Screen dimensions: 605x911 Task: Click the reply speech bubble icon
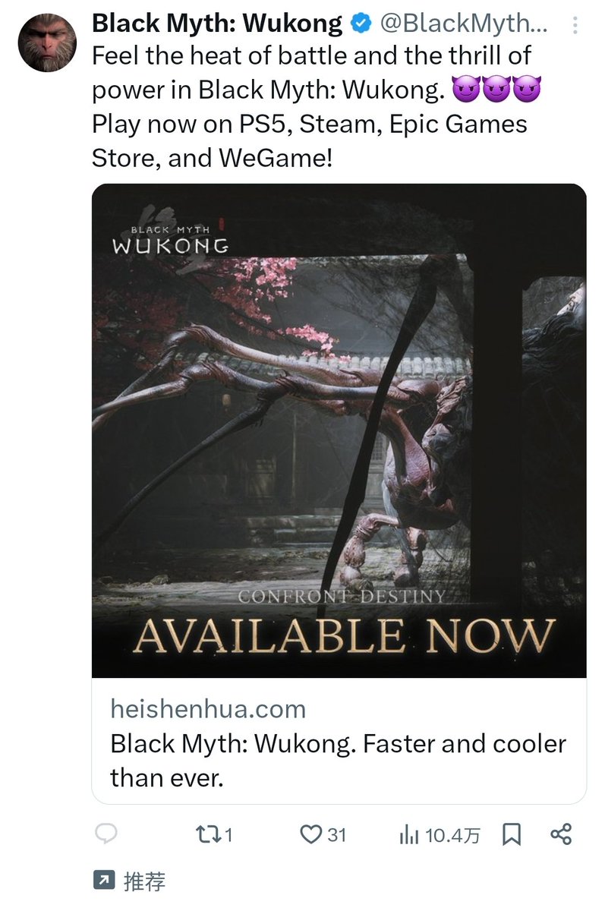coord(105,835)
